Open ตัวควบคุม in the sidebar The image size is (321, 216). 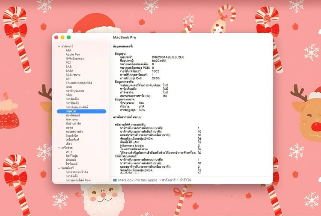[x=72, y=120]
